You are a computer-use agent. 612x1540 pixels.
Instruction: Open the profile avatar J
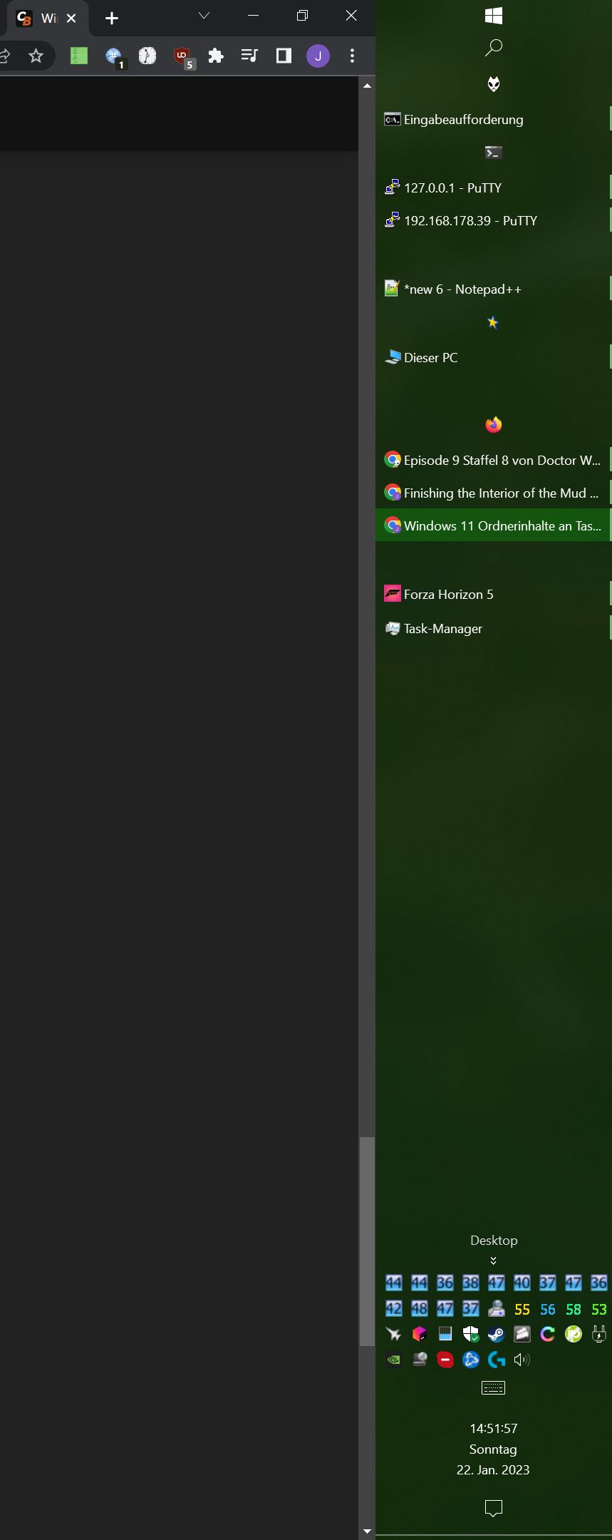pyautogui.click(x=318, y=56)
